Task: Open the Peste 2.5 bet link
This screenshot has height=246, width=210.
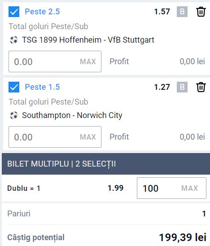Action: (42, 12)
